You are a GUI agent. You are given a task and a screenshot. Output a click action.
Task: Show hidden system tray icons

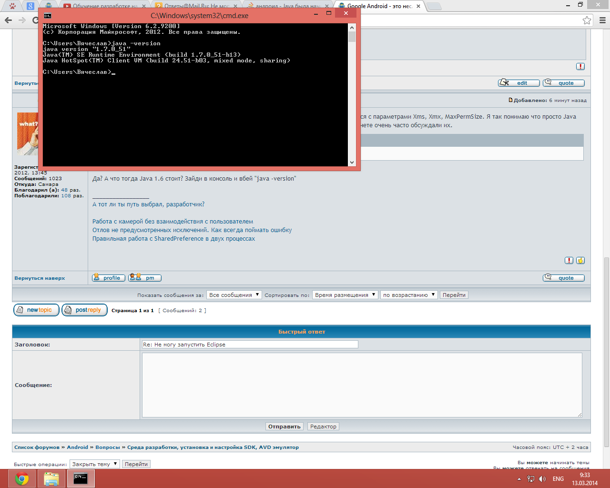coord(519,479)
